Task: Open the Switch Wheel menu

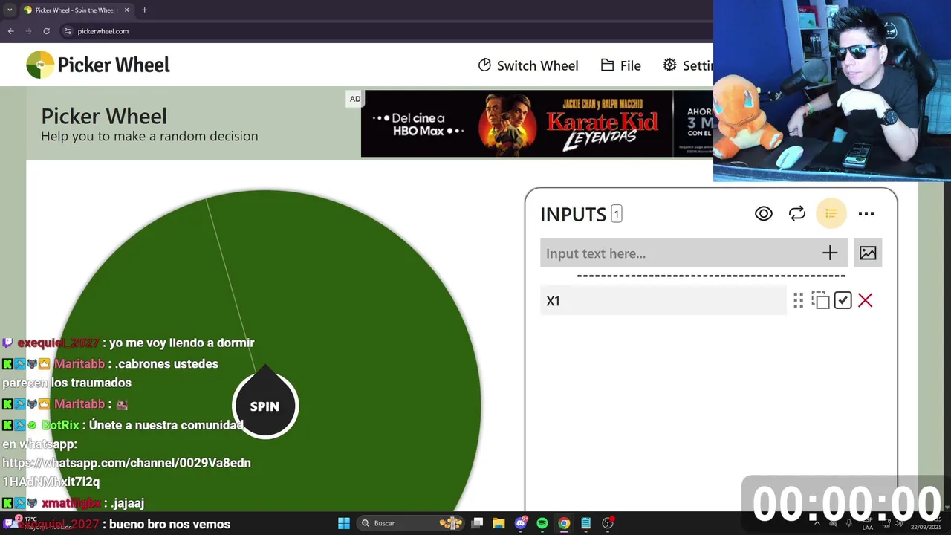Action: pyautogui.click(x=528, y=65)
